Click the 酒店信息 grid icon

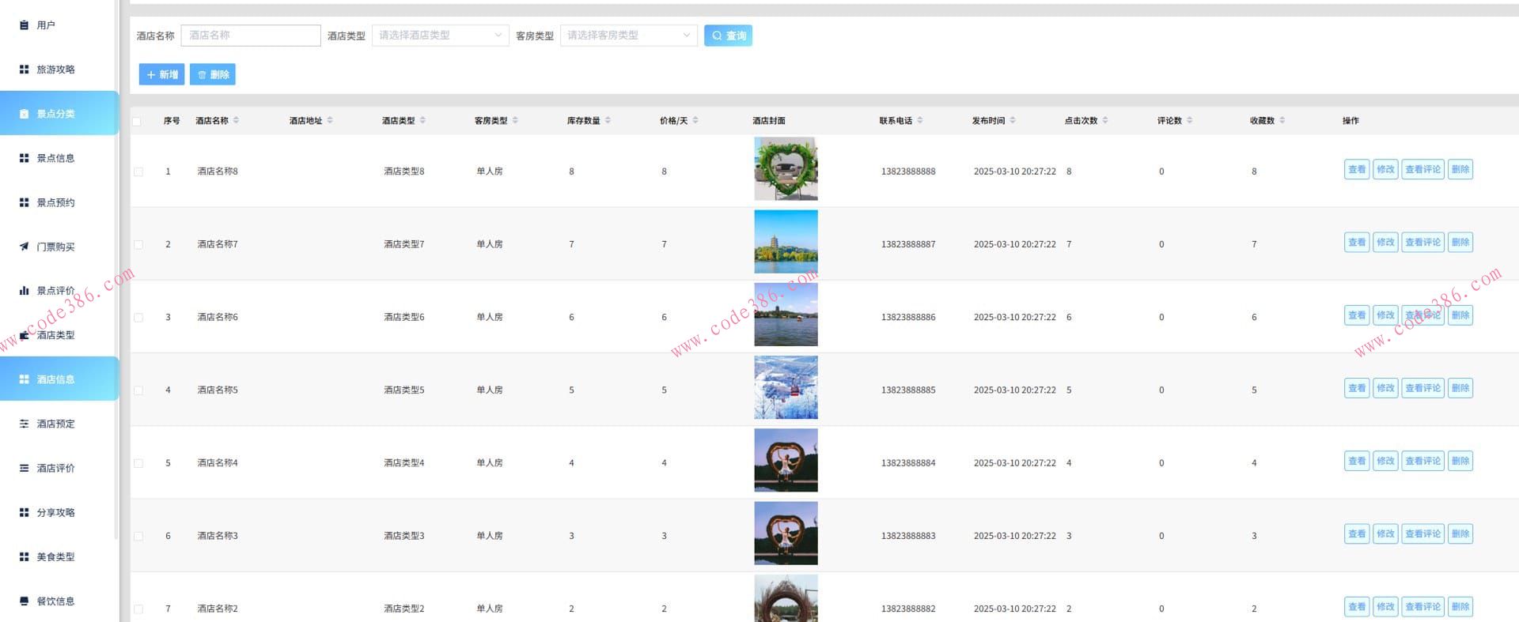24,379
